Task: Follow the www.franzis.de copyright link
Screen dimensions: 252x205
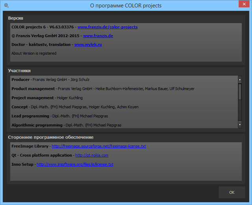Action: 98,36
